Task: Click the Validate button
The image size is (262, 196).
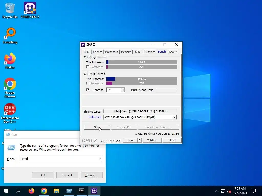Action: click(152, 140)
